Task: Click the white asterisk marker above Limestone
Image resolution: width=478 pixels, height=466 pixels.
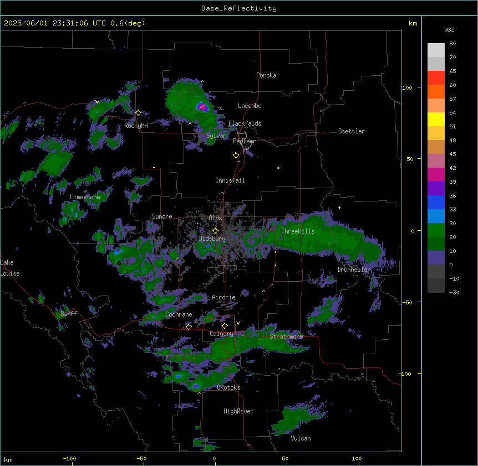Action: [x=85, y=191]
